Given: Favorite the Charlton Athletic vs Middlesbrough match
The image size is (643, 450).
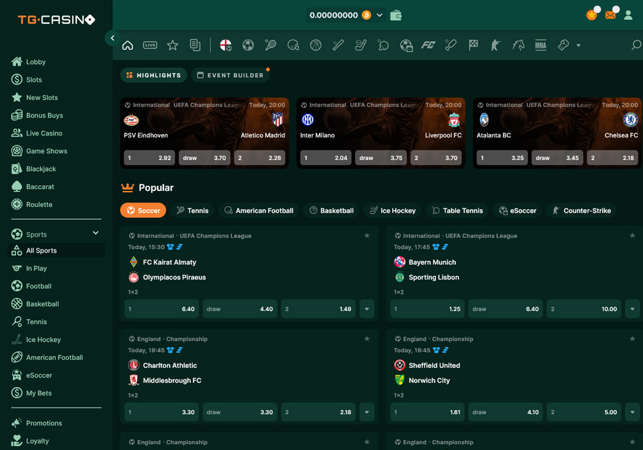Looking at the screenshot, I should (367, 339).
